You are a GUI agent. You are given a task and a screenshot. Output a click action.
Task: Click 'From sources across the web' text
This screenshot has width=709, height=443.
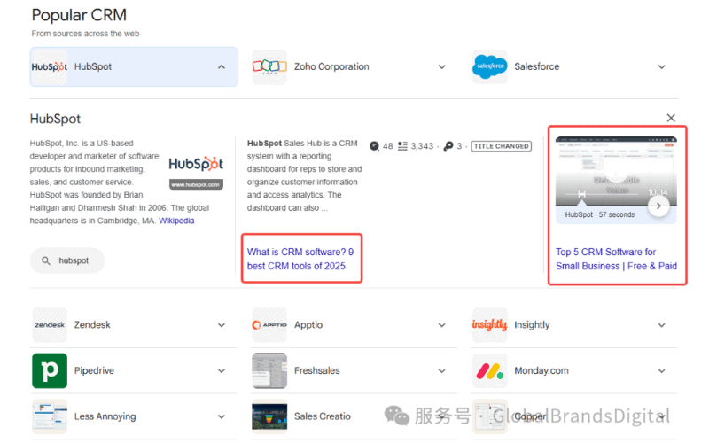[x=85, y=34]
